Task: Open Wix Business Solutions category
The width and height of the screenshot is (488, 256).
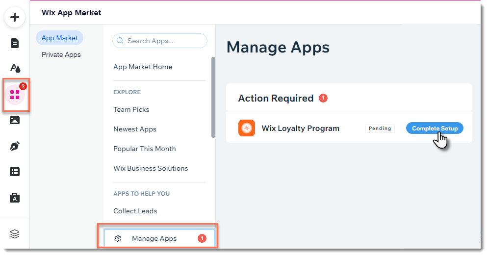Action: 151,168
